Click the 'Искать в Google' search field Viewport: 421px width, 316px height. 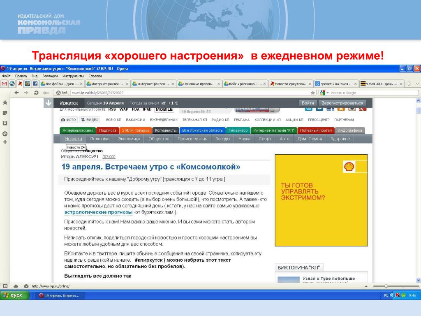(373, 93)
